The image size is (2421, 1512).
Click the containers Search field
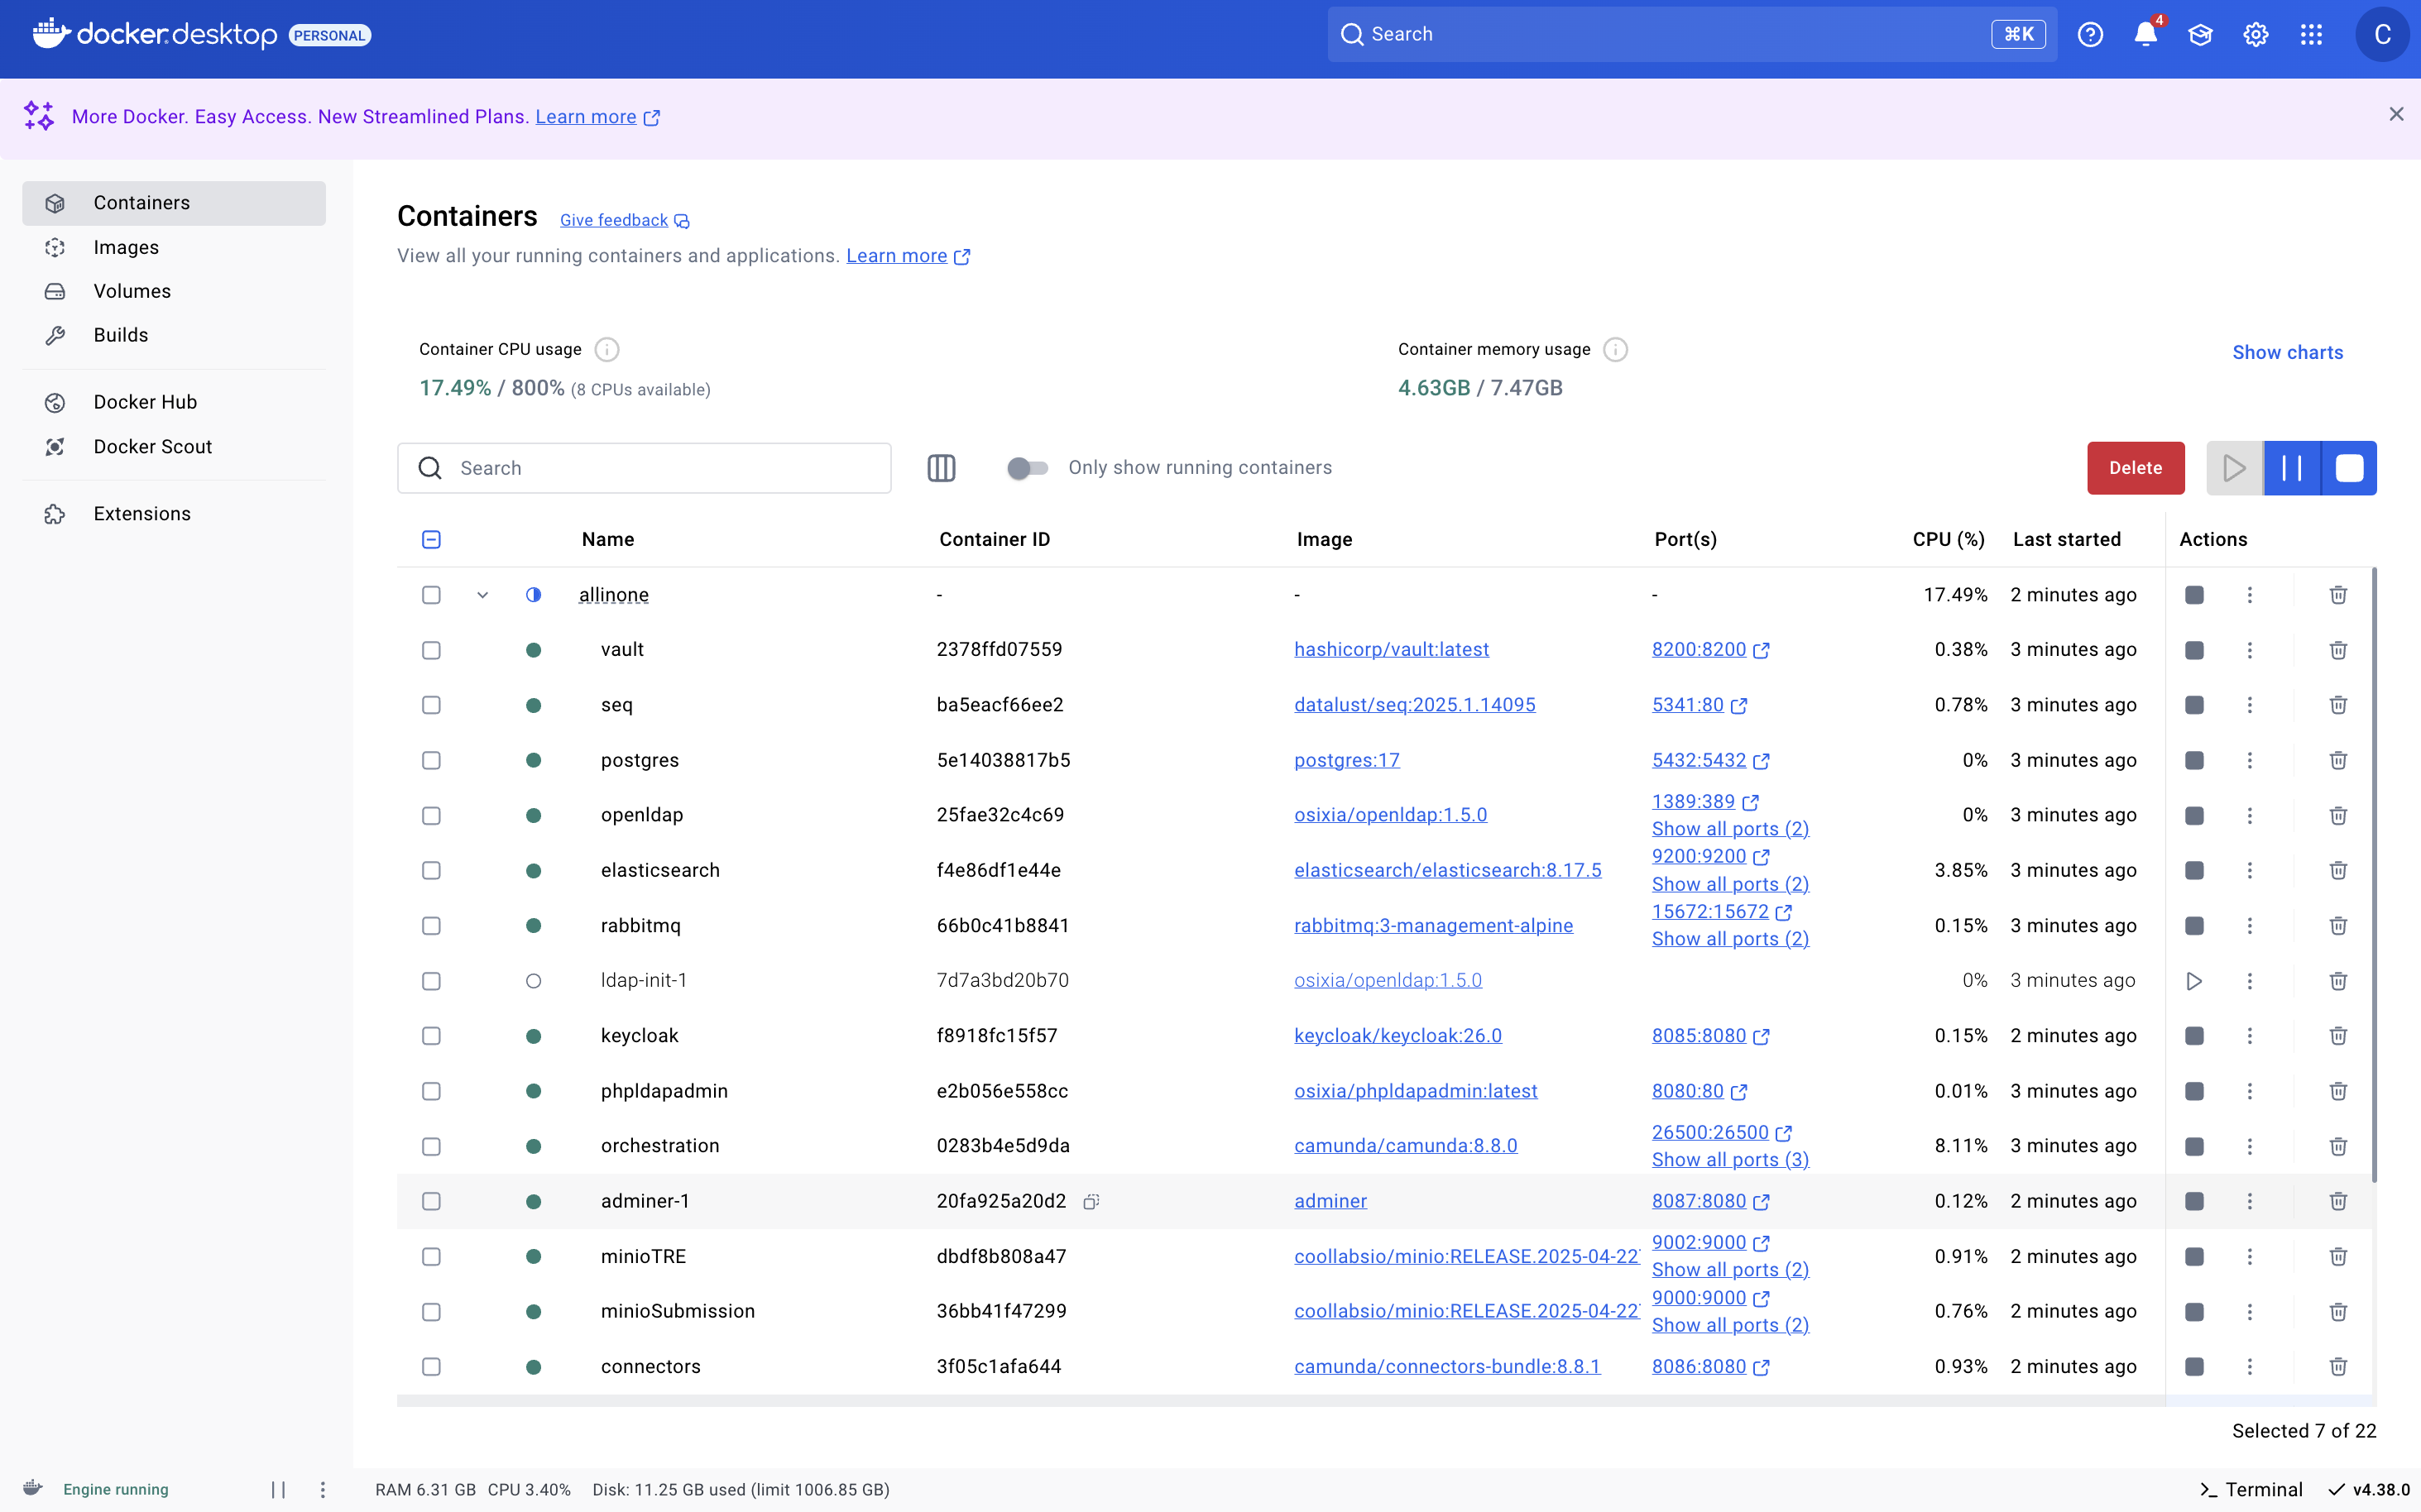(660, 468)
